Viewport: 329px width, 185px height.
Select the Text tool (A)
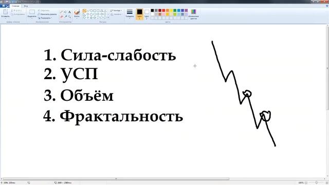click(x=69, y=12)
